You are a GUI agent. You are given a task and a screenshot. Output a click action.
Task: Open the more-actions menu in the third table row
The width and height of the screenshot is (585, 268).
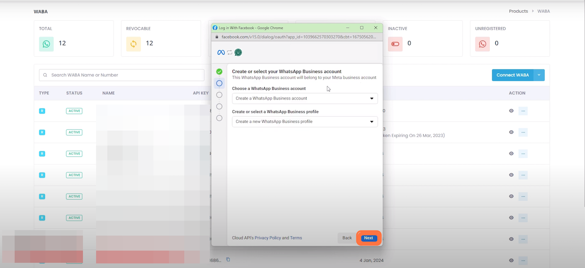click(523, 154)
